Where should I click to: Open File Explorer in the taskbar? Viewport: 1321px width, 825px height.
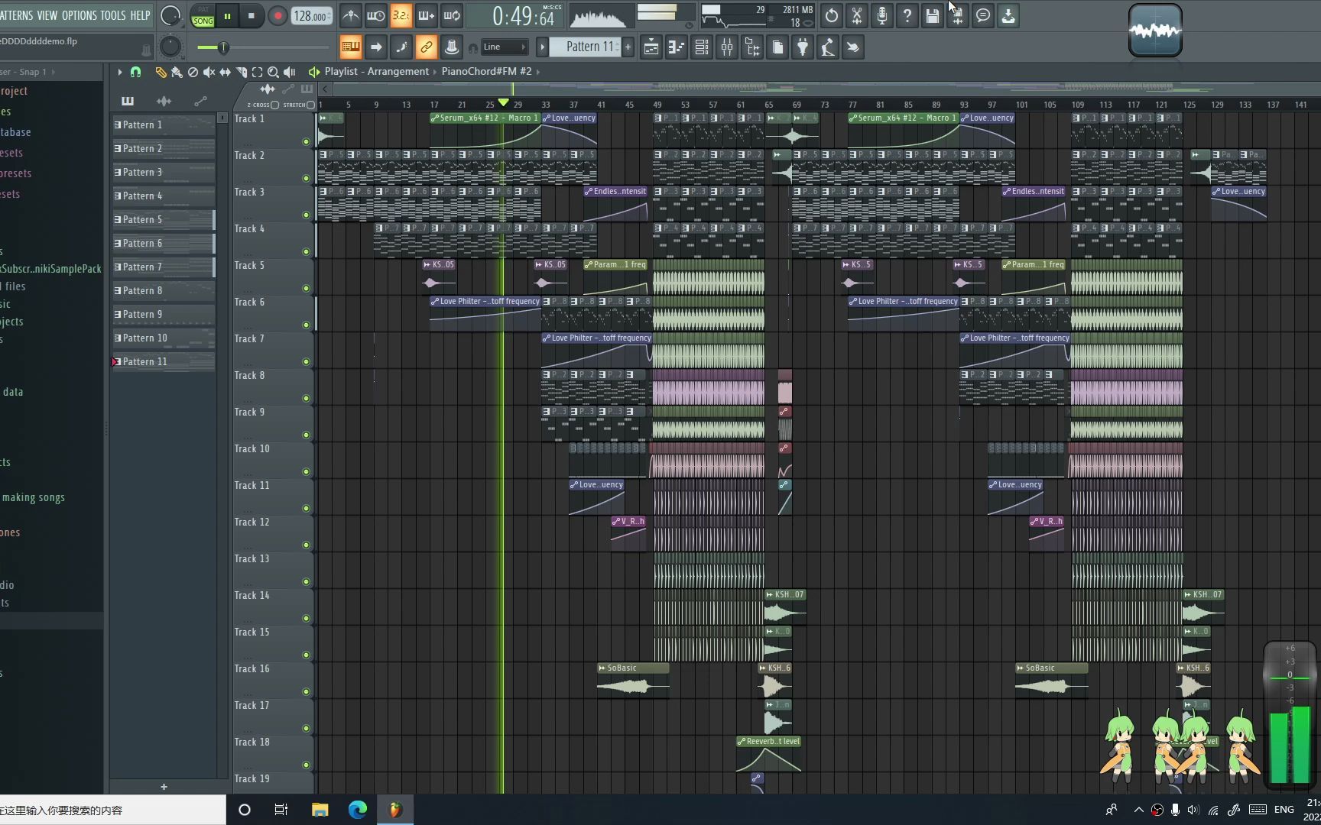click(320, 810)
